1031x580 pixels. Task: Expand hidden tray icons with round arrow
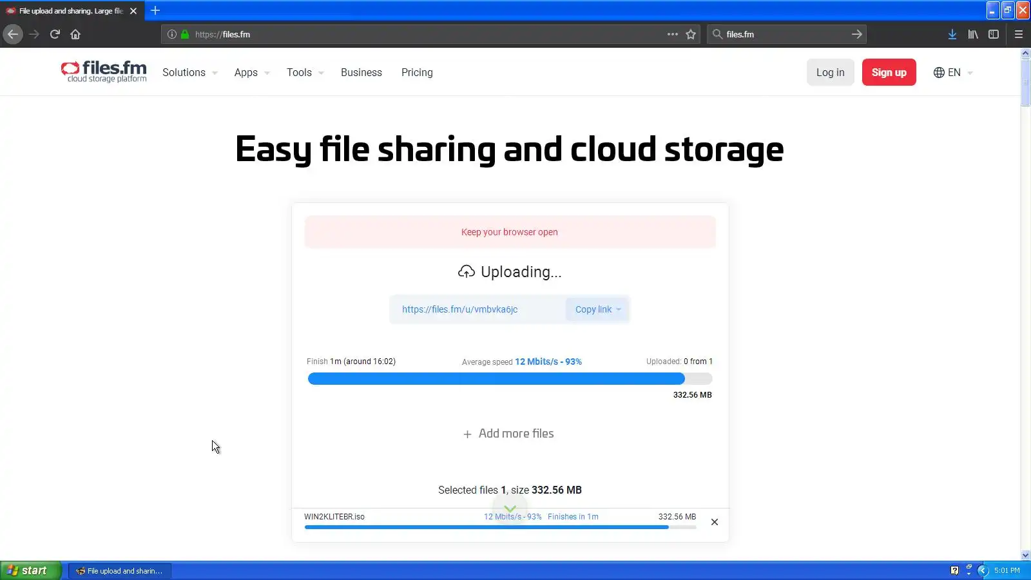pyautogui.click(x=983, y=570)
